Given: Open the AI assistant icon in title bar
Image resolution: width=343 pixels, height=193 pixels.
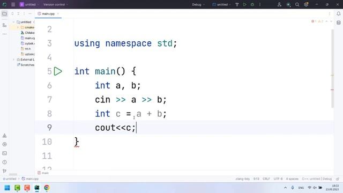Looking at the screenshot, I should [288, 5].
